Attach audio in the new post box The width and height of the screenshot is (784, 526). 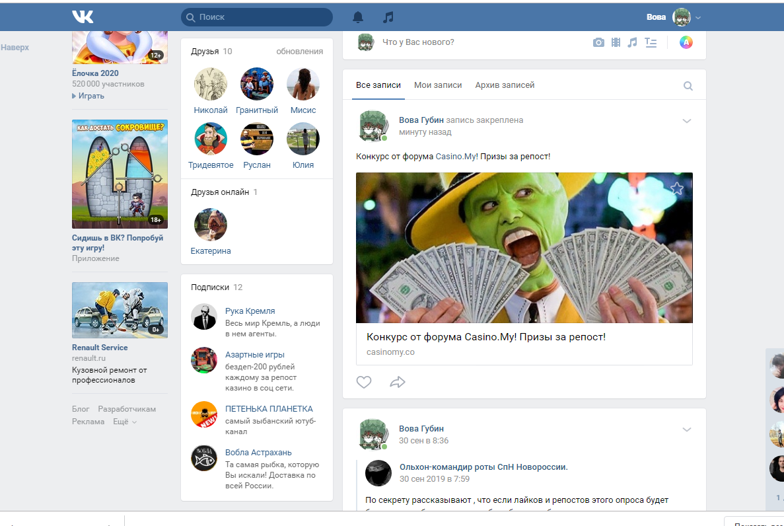(633, 42)
